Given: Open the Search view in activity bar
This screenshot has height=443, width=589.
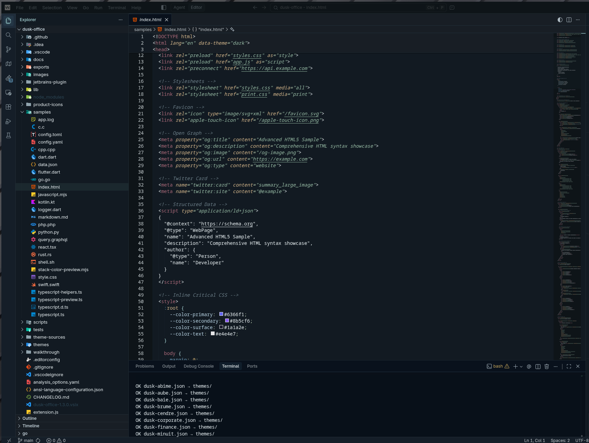Looking at the screenshot, I should tap(9, 35).
